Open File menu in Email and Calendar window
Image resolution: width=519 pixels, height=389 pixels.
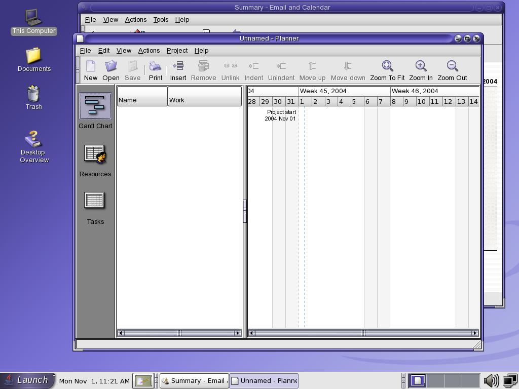pos(90,20)
